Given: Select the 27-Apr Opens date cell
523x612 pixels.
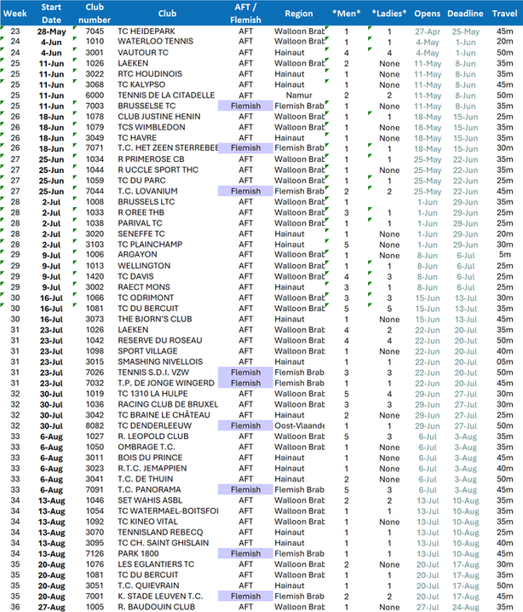Looking at the screenshot, I should pyautogui.click(x=427, y=32).
